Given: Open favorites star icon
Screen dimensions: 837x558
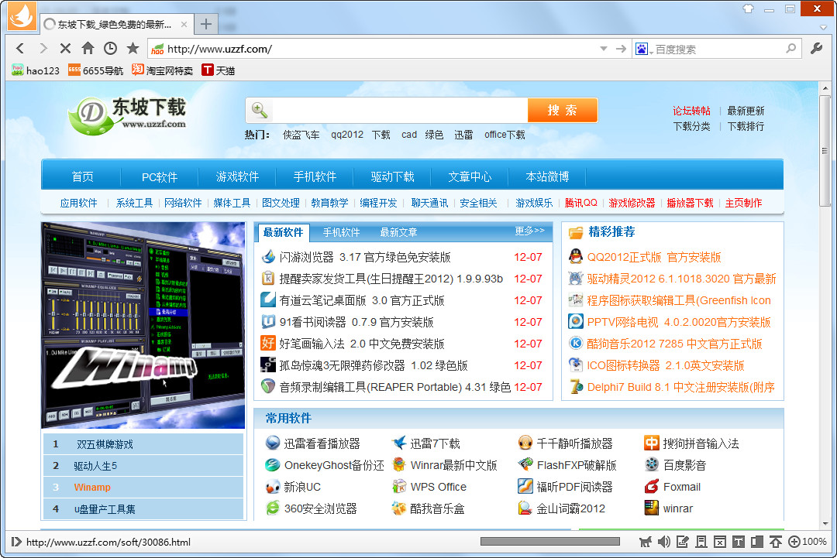Looking at the screenshot, I should (x=133, y=49).
